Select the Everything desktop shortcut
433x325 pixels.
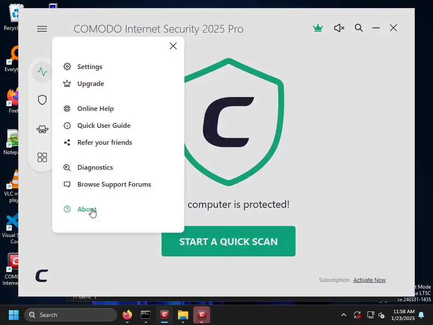click(11, 59)
